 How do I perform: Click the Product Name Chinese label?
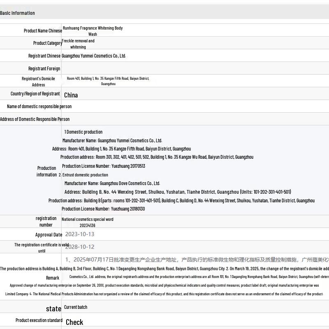click(43, 30)
